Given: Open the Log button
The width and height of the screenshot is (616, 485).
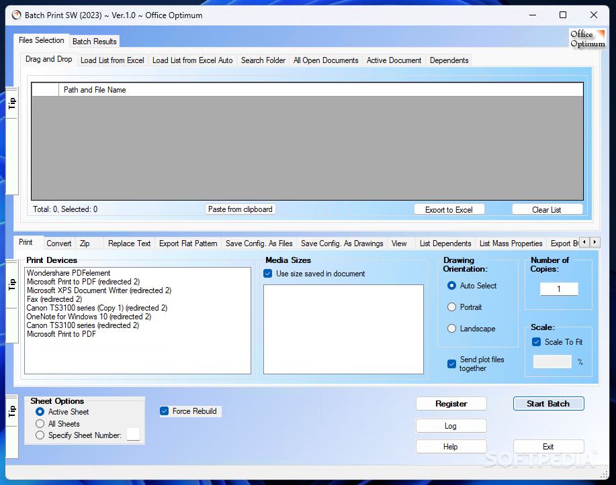Looking at the screenshot, I should [451, 426].
